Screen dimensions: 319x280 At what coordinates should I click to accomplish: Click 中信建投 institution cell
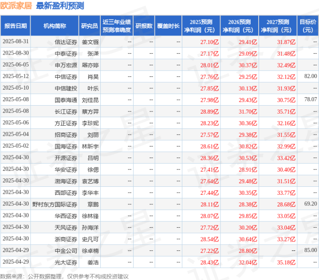[66, 88]
